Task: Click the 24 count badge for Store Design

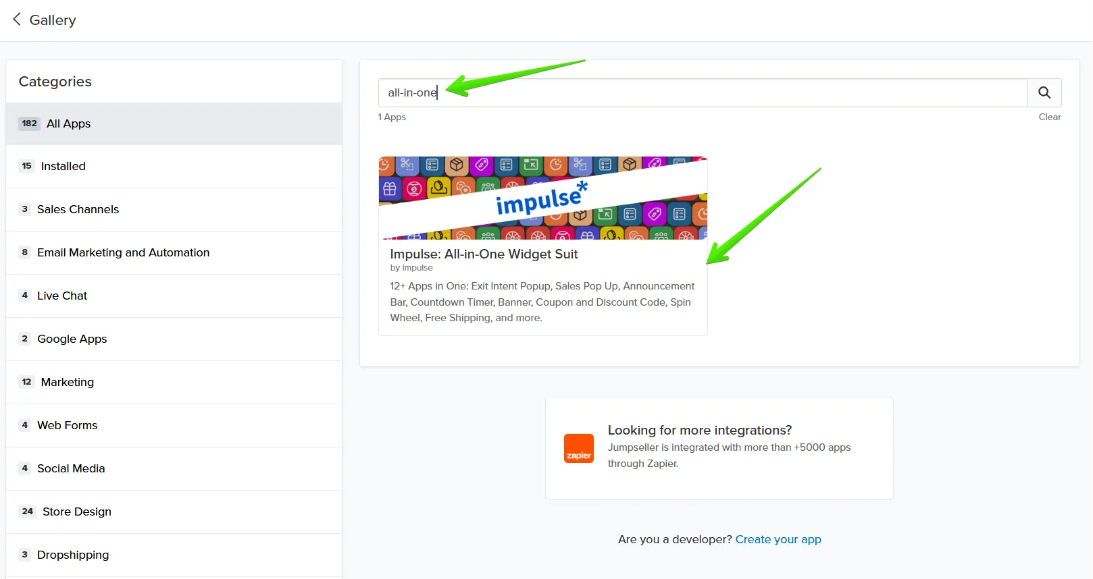Action: (x=27, y=512)
